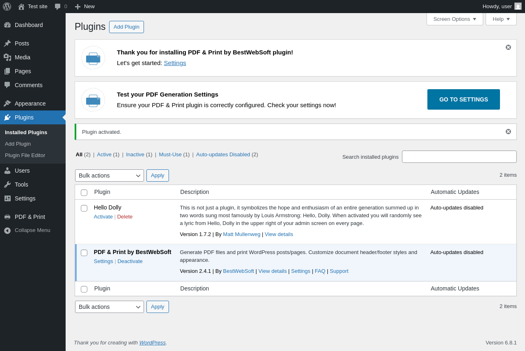
Task: Open Posts via the pushpin icon
Action: click(x=7, y=43)
